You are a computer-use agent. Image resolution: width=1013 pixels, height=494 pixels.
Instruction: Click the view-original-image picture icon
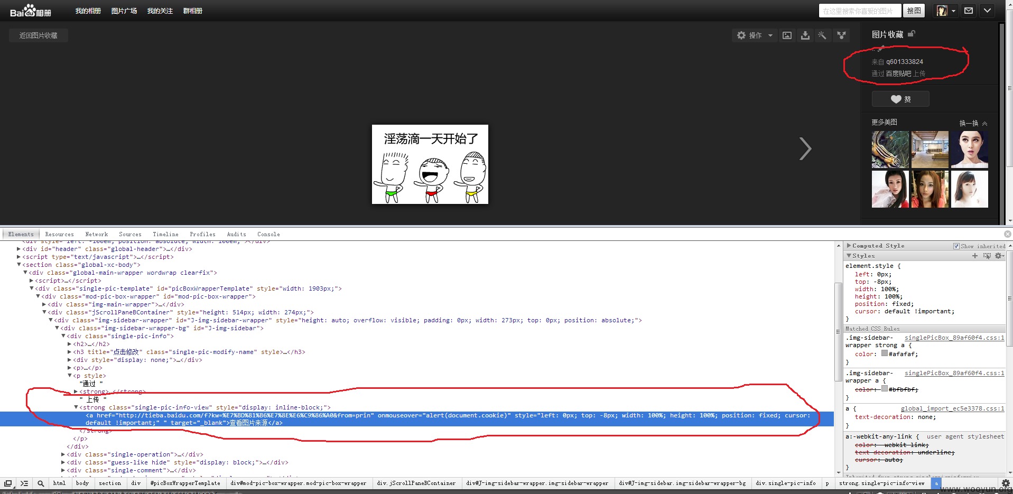pyautogui.click(x=787, y=35)
